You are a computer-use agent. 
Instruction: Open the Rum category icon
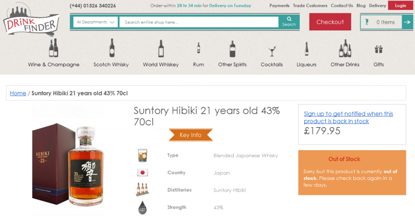coord(198,48)
